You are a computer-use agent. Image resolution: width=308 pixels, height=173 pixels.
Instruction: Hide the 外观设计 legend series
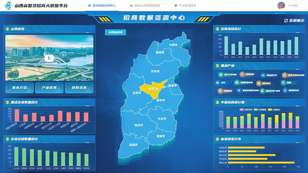pyautogui.click(x=270, y=110)
